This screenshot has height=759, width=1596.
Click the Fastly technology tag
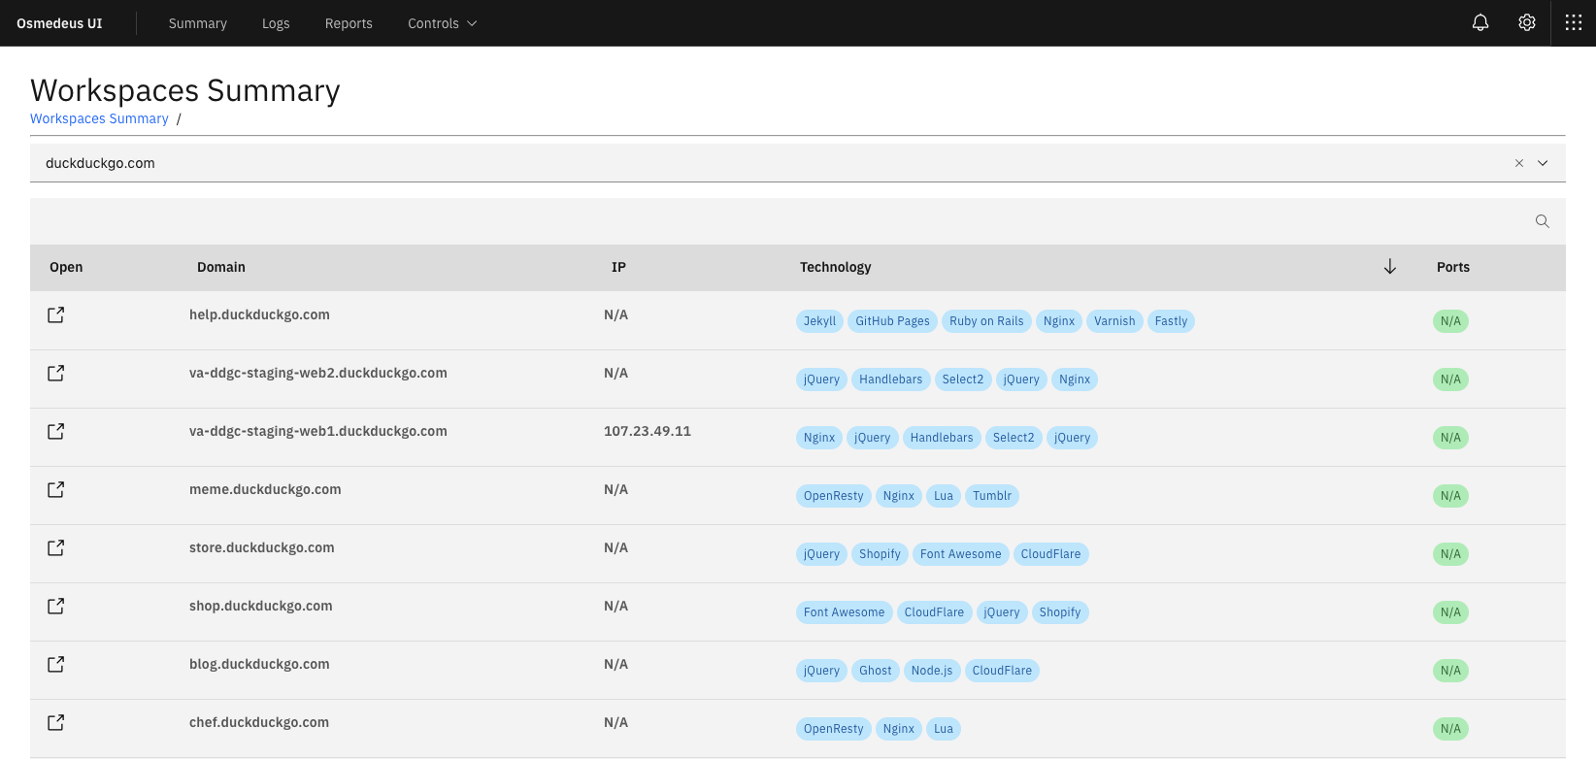coord(1171,321)
